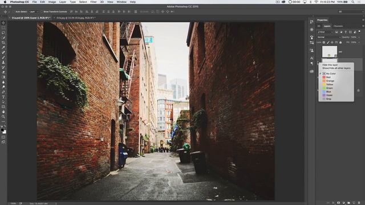Open the Layer menu
Image resolution: width=365 pixels, height=205 pixels.
(x=63, y=2)
